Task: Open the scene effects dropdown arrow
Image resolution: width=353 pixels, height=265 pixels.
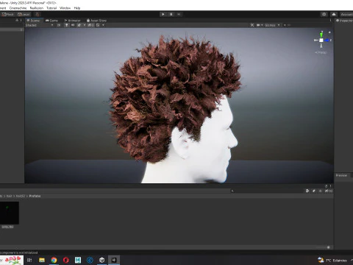Action: pos(85,25)
